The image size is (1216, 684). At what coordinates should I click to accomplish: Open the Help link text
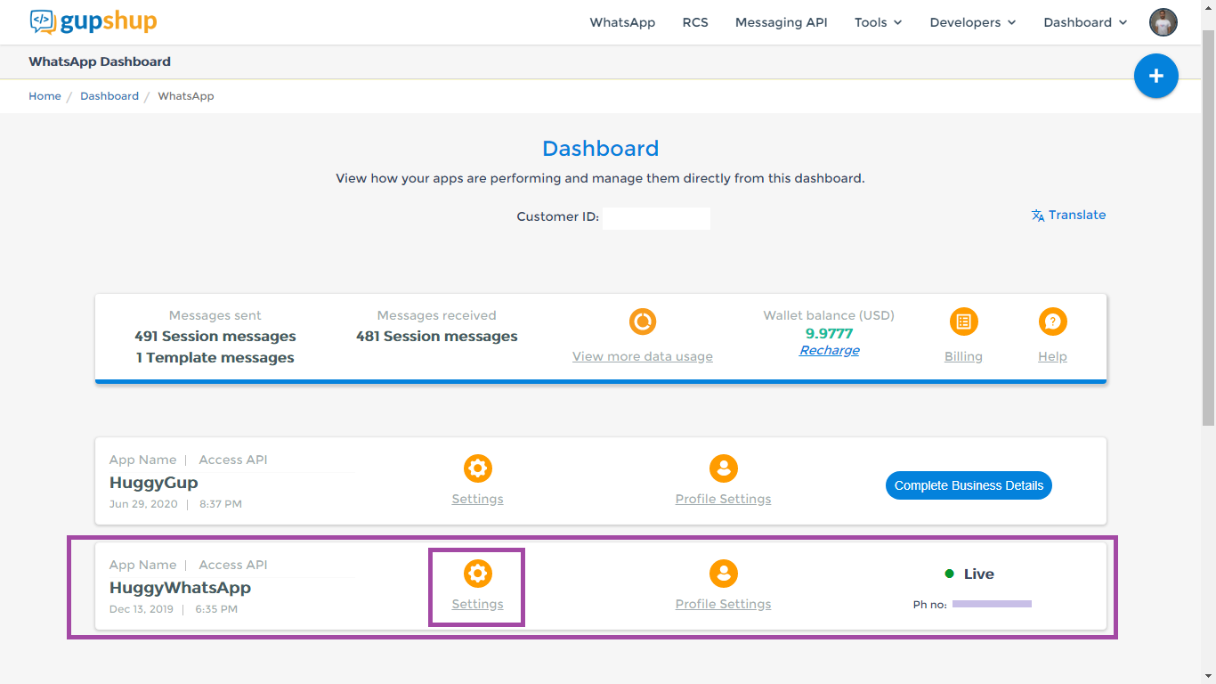pyautogui.click(x=1052, y=356)
